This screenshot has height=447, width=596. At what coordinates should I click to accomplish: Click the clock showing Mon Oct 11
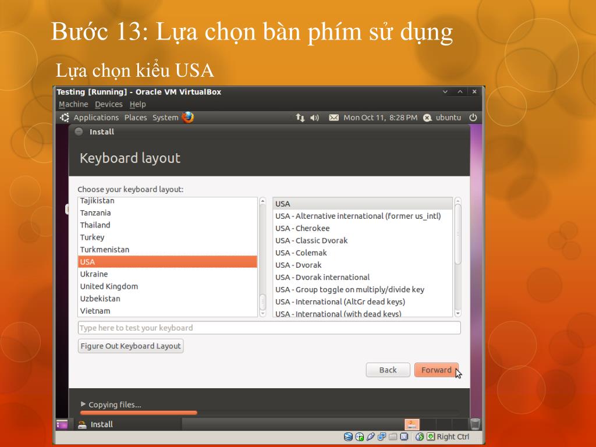pos(380,118)
